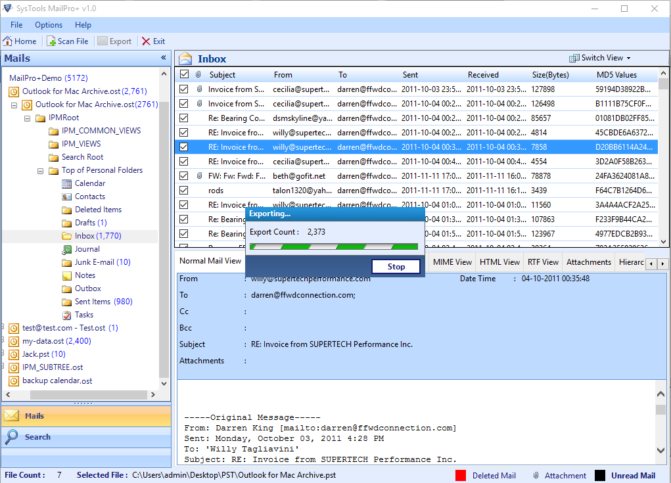The width and height of the screenshot is (671, 483).
Task: Collapse the Outlook for Mac Archive.ost(2761) node
Action: coord(14,104)
